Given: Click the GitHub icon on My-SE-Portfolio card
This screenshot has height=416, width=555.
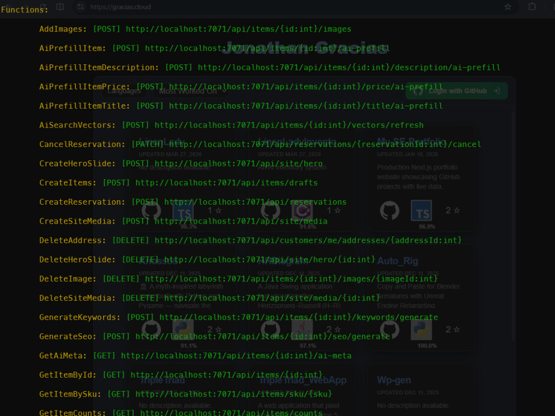Looking at the screenshot, I should [x=390, y=210].
